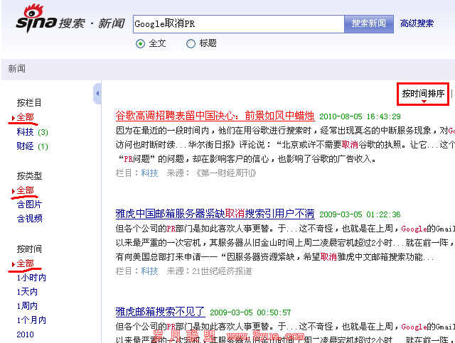Filter results to 1小时内

point(31,278)
